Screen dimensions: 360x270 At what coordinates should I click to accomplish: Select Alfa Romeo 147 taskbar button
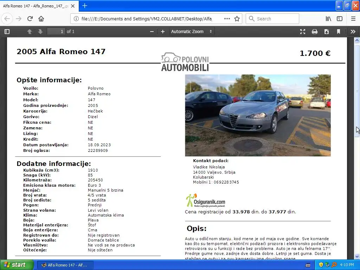tap(65, 265)
